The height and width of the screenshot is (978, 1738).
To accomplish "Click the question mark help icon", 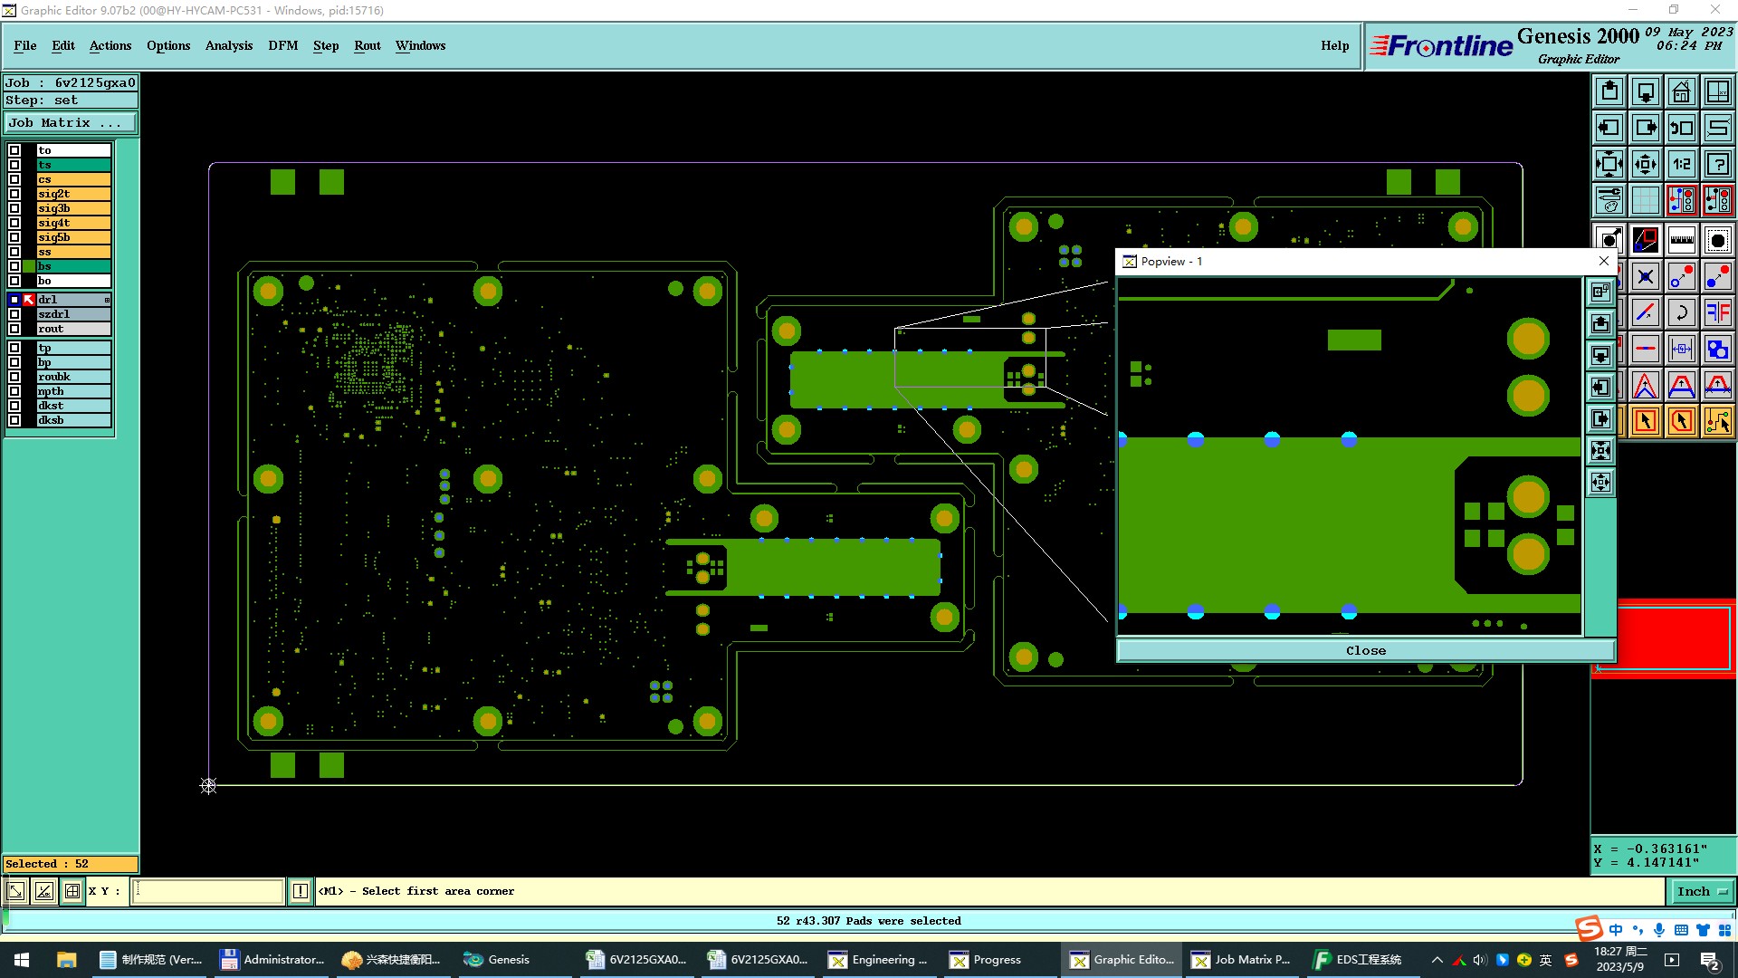I will [x=1717, y=164].
